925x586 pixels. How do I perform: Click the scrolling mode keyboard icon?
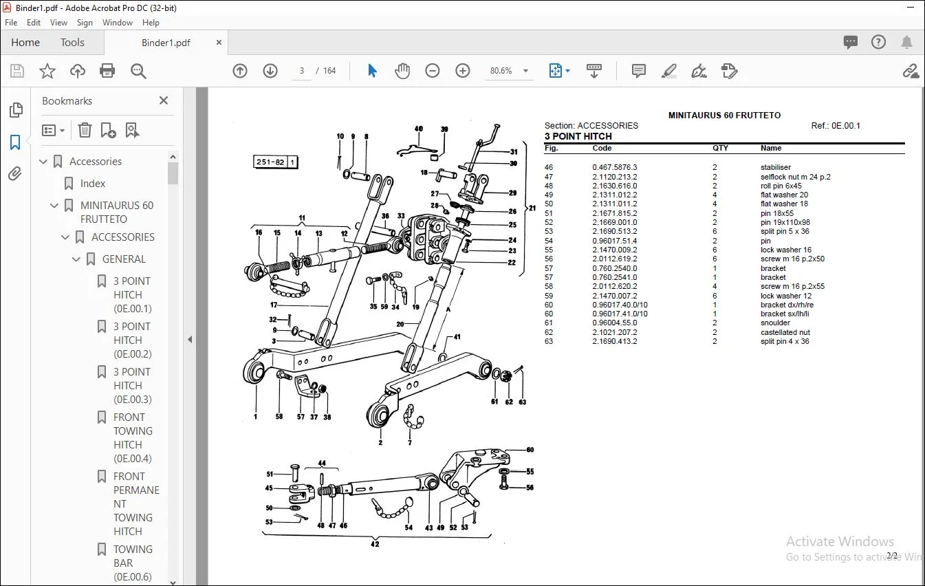[594, 71]
